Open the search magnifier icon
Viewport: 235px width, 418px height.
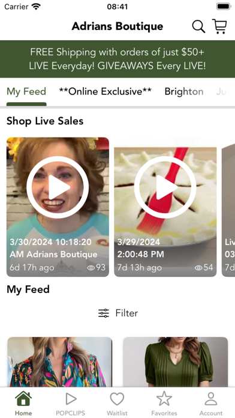[198, 26]
